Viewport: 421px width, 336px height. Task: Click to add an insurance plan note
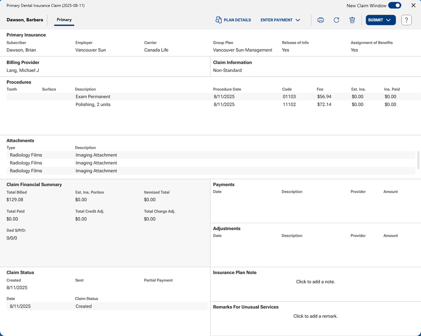point(315,282)
